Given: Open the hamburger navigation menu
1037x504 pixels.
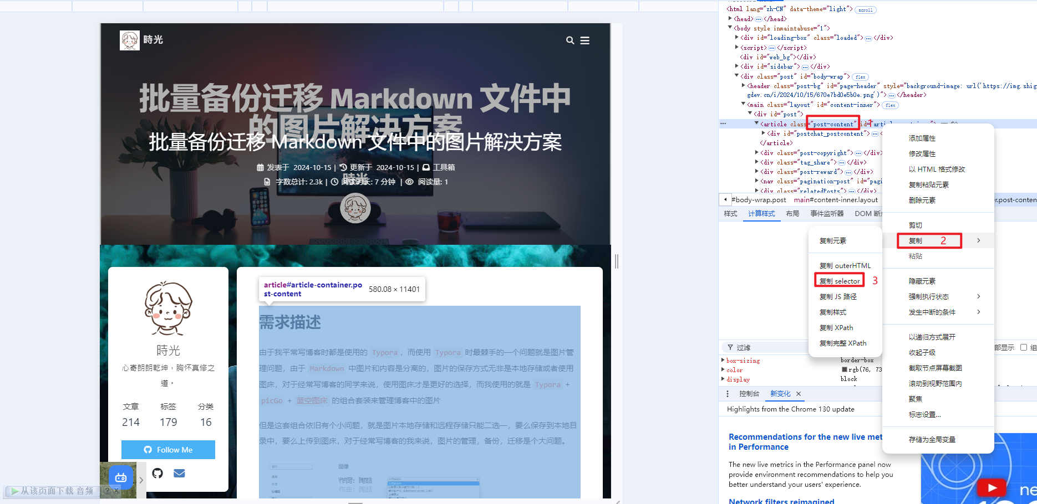Looking at the screenshot, I should coord(585,40).
